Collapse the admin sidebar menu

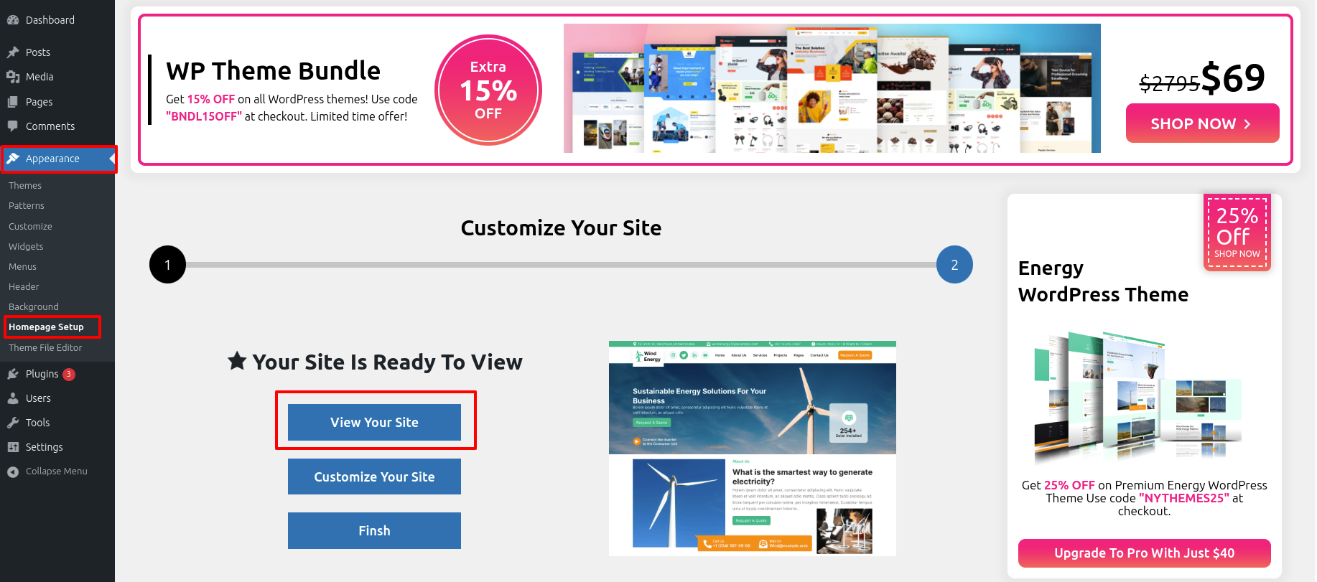point(57,471)
